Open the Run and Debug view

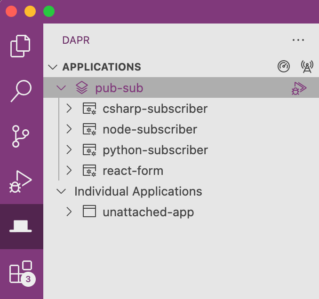(21, 181)
